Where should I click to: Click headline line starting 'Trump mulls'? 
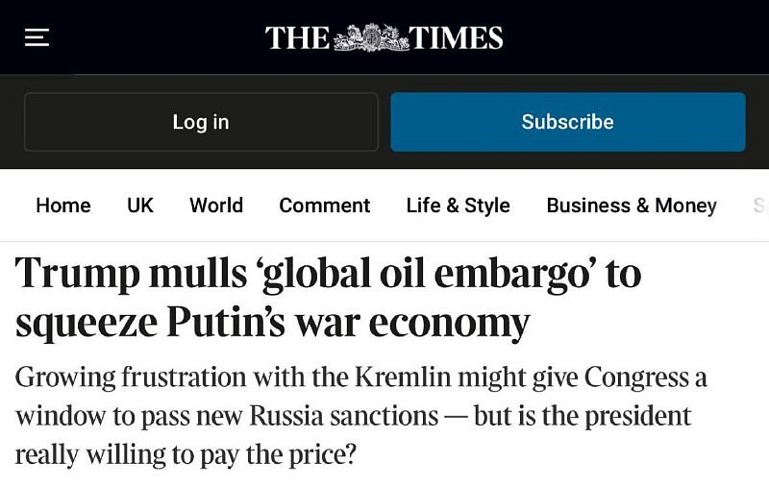328,275
